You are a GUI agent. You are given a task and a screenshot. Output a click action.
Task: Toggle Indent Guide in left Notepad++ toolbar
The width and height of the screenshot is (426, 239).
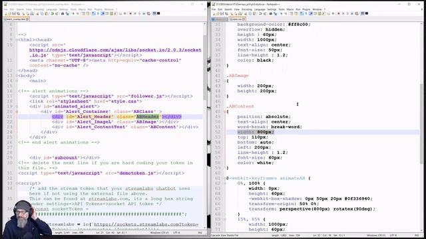point(103,13)
